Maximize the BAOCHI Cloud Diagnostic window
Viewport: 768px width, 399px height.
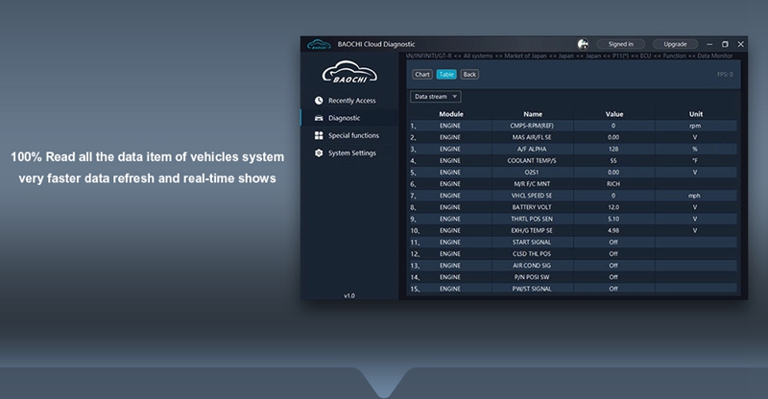coord(725,44)
